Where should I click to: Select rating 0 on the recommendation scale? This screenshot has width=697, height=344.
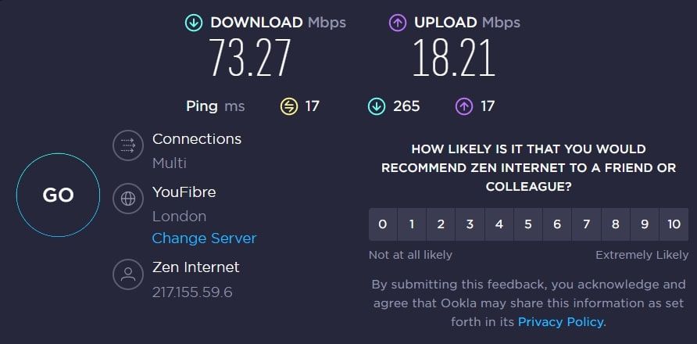point(383,224)
